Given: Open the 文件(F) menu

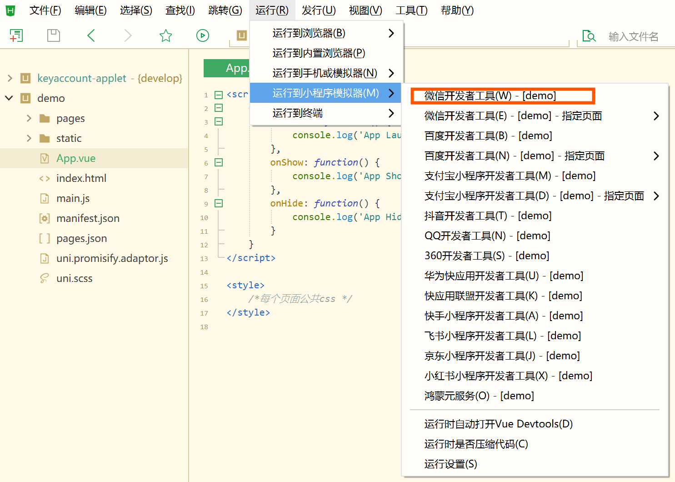Looking at the screenshot, I should tap(45, 10).
